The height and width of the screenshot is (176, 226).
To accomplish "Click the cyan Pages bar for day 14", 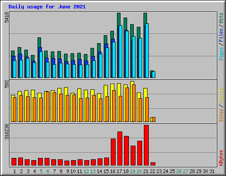I will (x=101, y=66).
